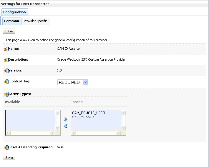Click the icon beside Base64 Decoding Required
Image resolution: width=209 pixels, height=168 pixels.
(x=6, y=147)
